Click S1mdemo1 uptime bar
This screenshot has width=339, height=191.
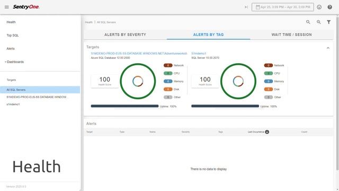tap(225, 106)
